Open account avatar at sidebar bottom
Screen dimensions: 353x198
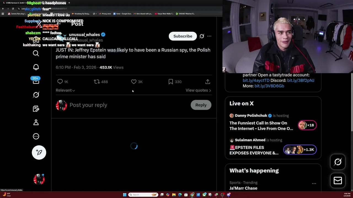pyautogui.click(x=39, y=179)
